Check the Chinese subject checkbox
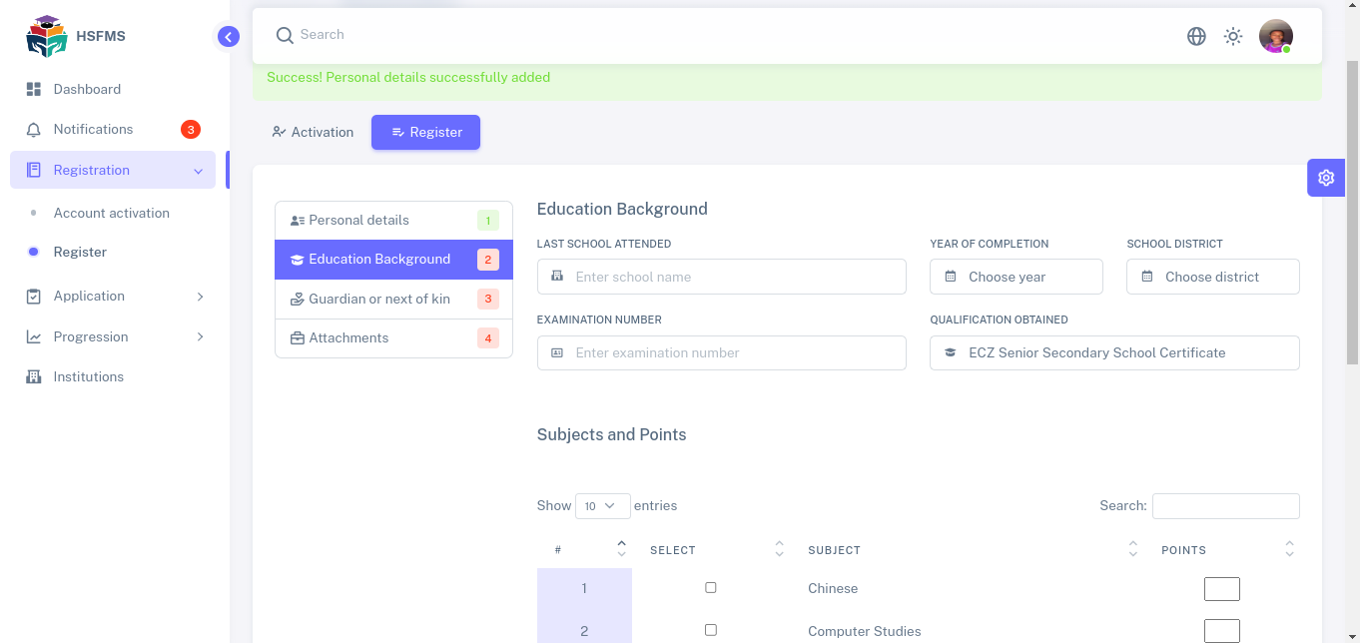 (711, 588)
